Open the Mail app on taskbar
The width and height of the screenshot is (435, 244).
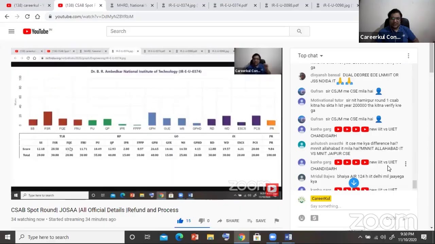164,237
